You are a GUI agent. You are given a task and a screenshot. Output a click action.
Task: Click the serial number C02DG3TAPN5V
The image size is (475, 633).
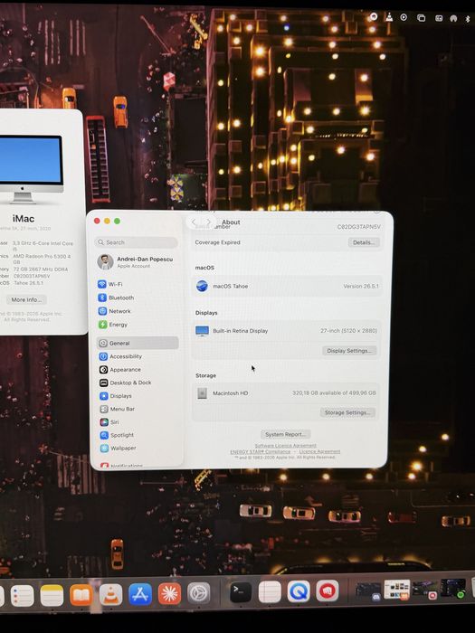pyautogui.click(x=358, y=227)
